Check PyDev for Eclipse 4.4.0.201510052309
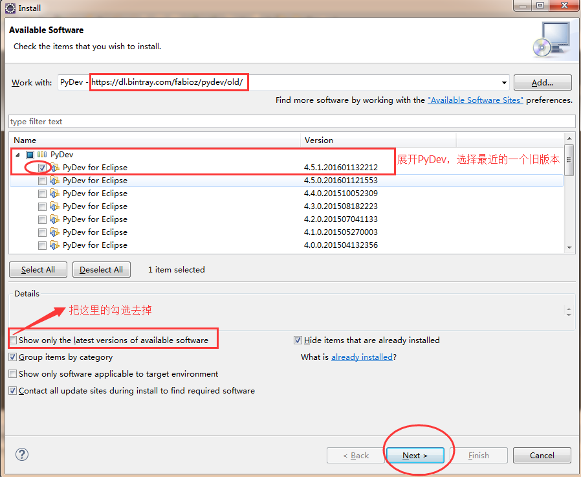581x477 pixels. pyautogui.click(x=42, y=194)
